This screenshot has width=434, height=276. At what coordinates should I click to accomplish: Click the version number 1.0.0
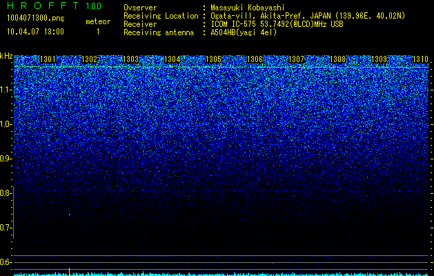coord(93,6)
